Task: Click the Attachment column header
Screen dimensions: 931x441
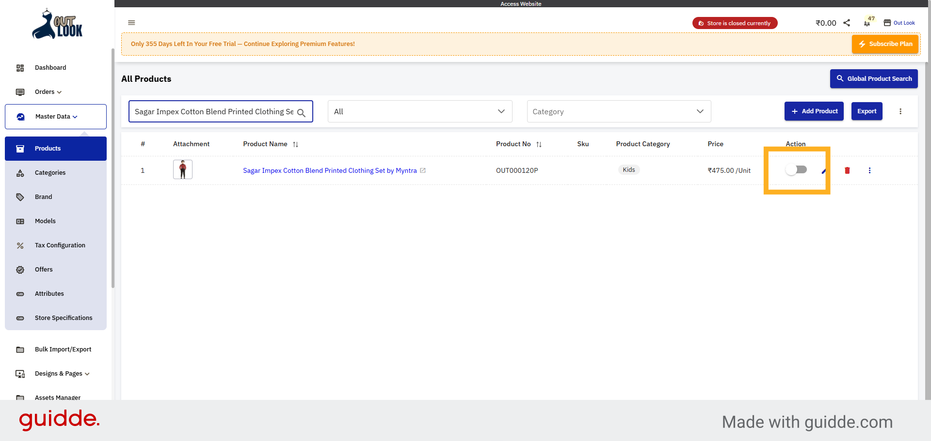Action: point(191,144)
